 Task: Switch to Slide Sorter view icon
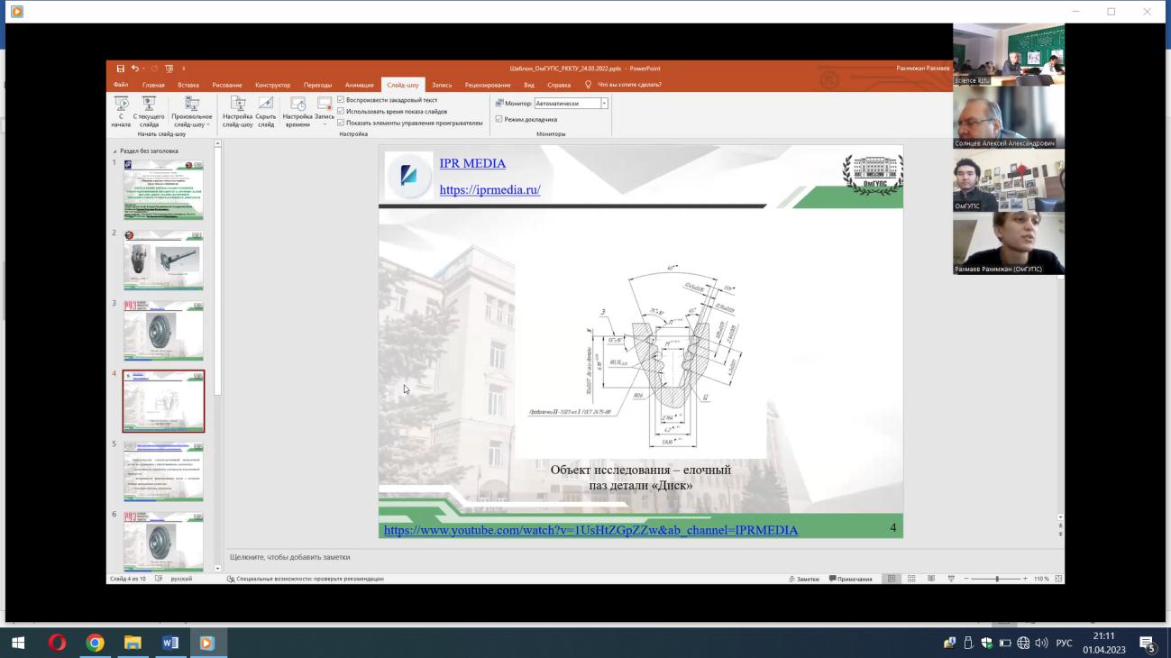point(911,579)
